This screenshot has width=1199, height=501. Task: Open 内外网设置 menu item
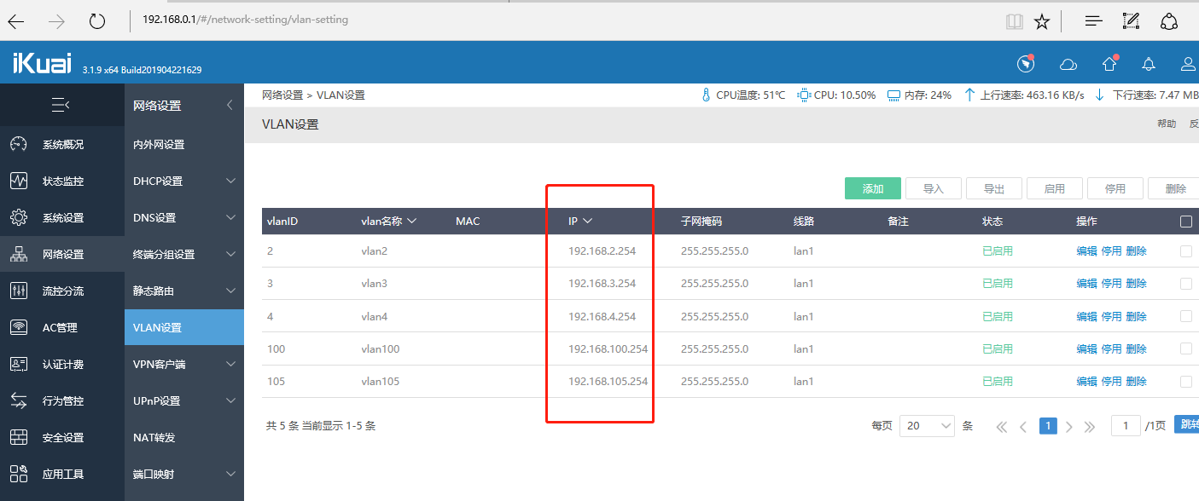(159, 145)
